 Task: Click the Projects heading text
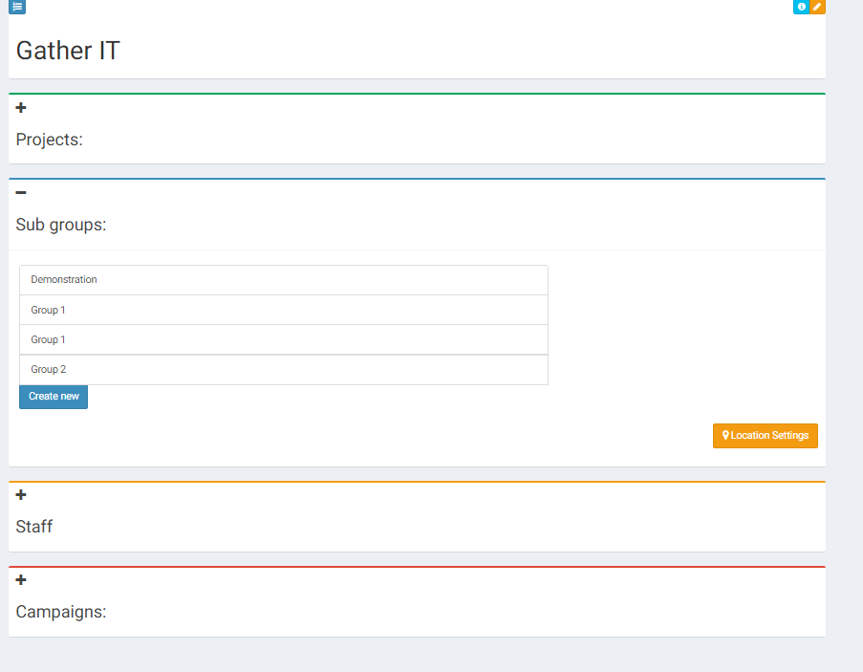click(x=50, y=141)
